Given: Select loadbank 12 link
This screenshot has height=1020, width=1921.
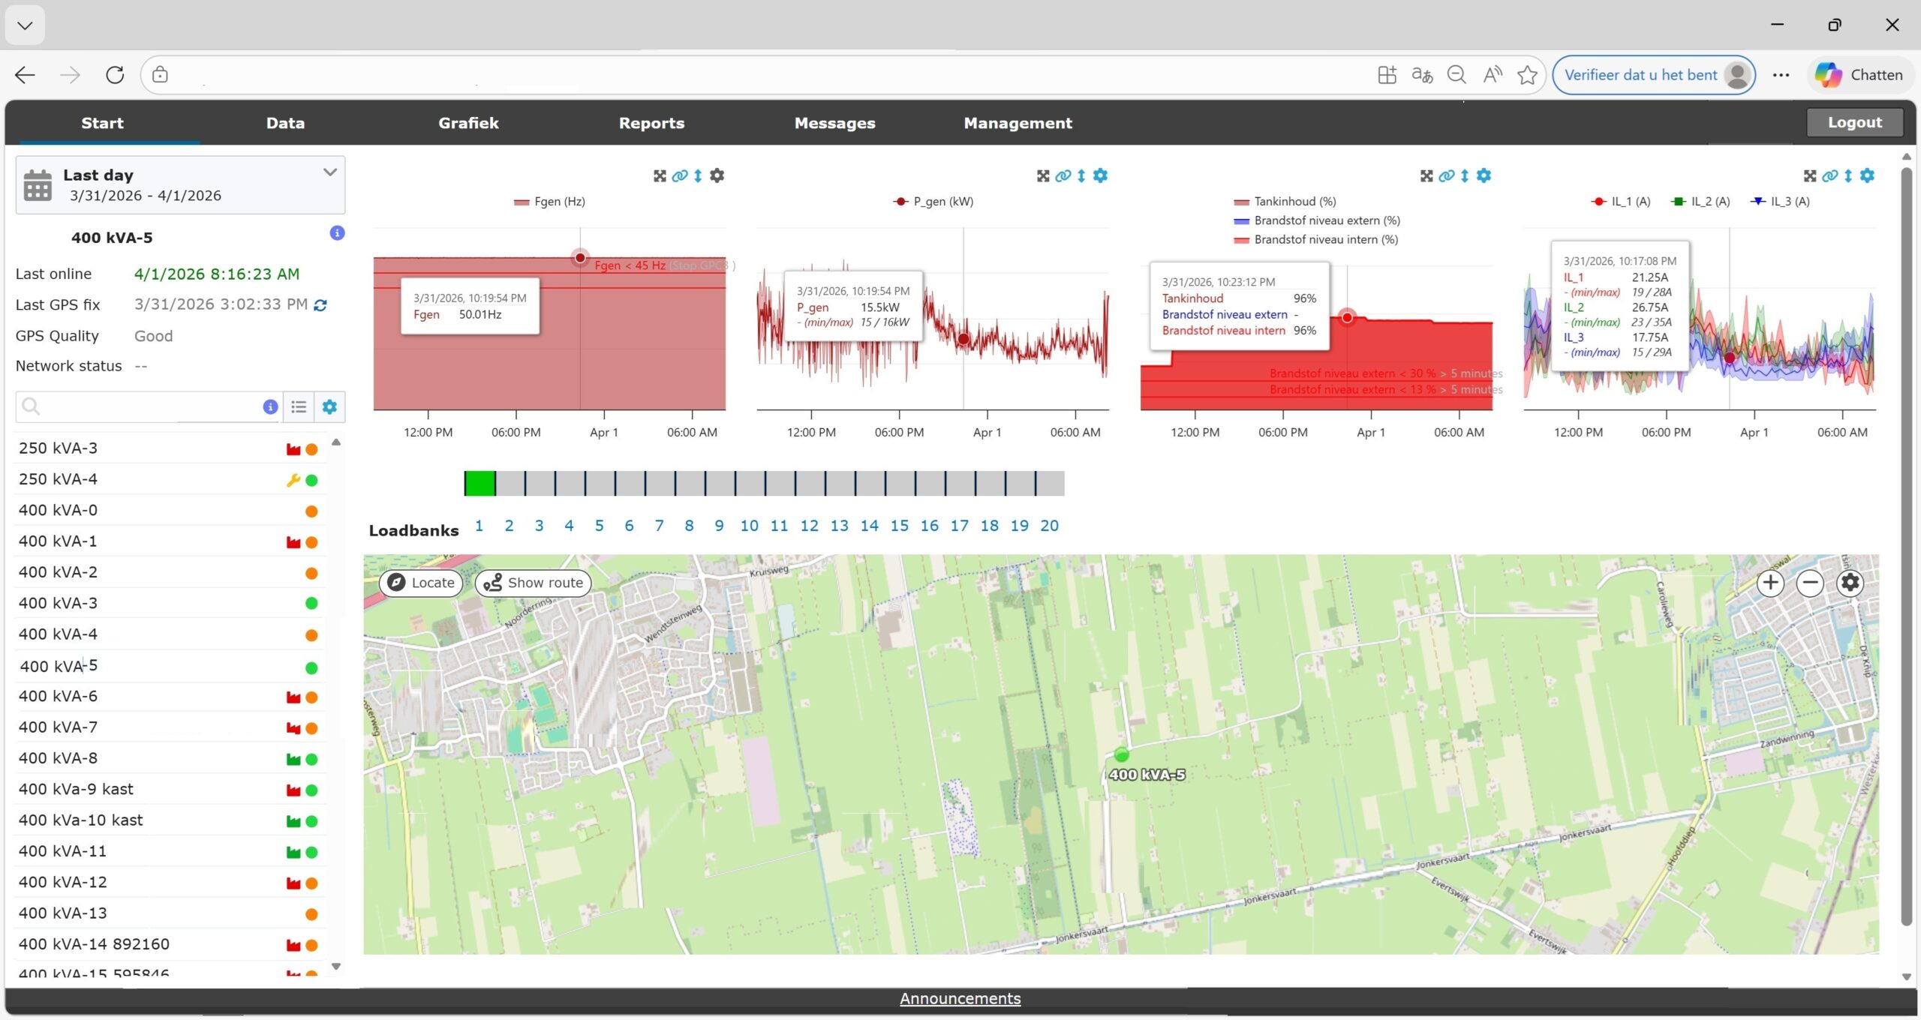Looking at the screenshot, I should pos(809,526).
